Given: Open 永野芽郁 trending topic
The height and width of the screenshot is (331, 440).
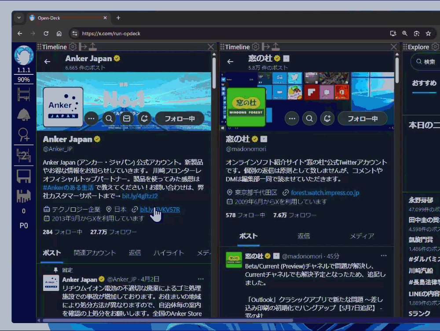Looking at the screenshot, I should [x=421, y=200].
